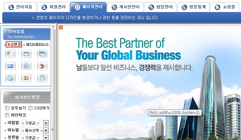The image size is (241, 140).
Task: Click the 보기모드변경 header button
Action: [x=27, y=97]
